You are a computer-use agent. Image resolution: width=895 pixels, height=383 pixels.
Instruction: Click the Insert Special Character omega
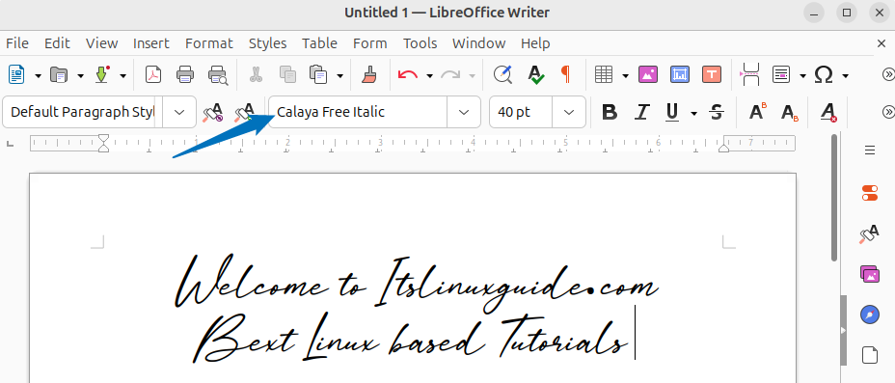tap(824, 74)
